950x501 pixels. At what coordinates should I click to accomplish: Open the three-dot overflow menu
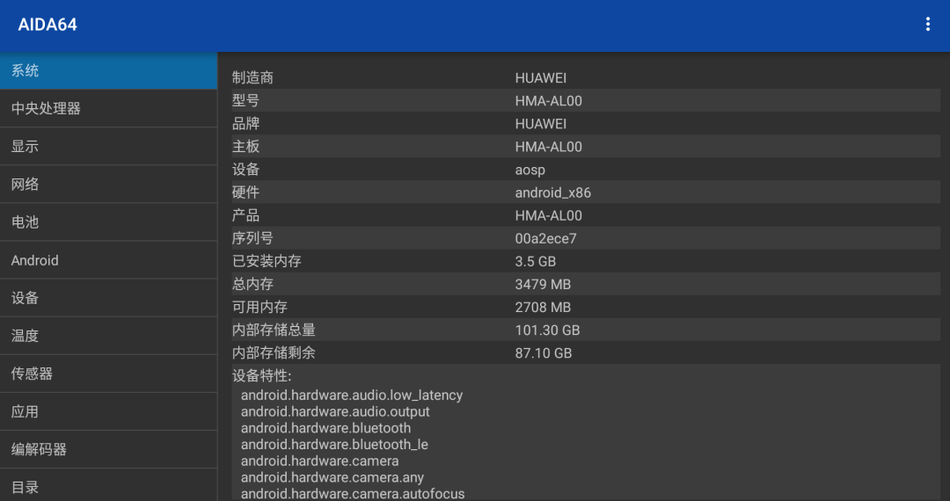(928, 25)
